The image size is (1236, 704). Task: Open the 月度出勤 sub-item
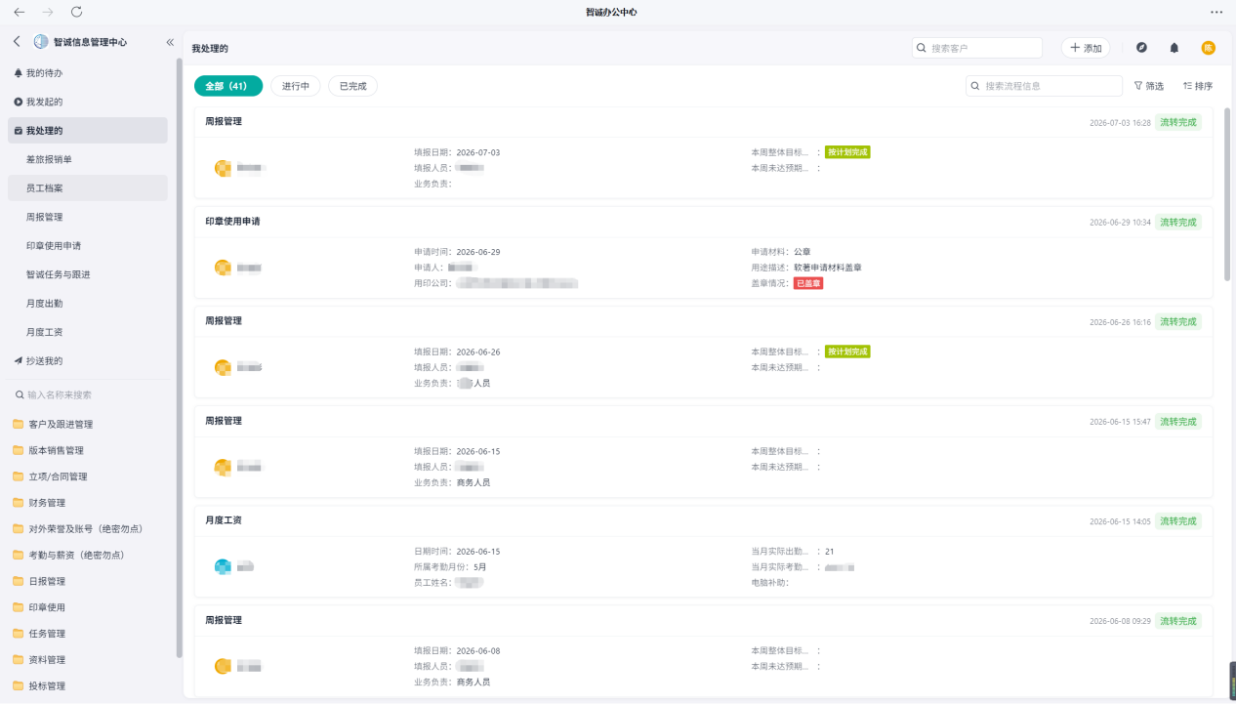pyautogui.click(x=88, y=304)
